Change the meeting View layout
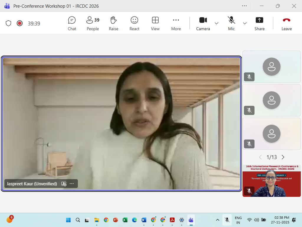This screenshot has width=302, height=227. [155, 23]
